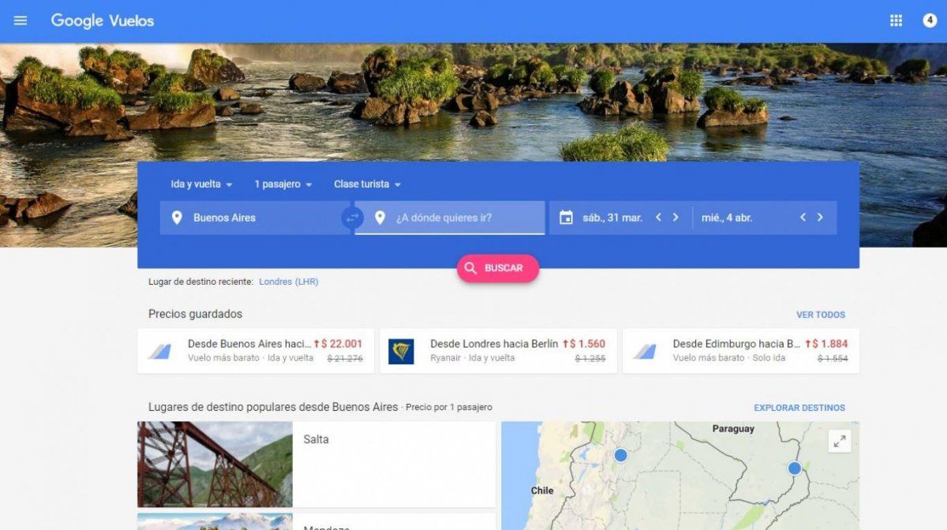Click the BUSCAR search button
Screen dimensions: 947x530
point(497,268)
